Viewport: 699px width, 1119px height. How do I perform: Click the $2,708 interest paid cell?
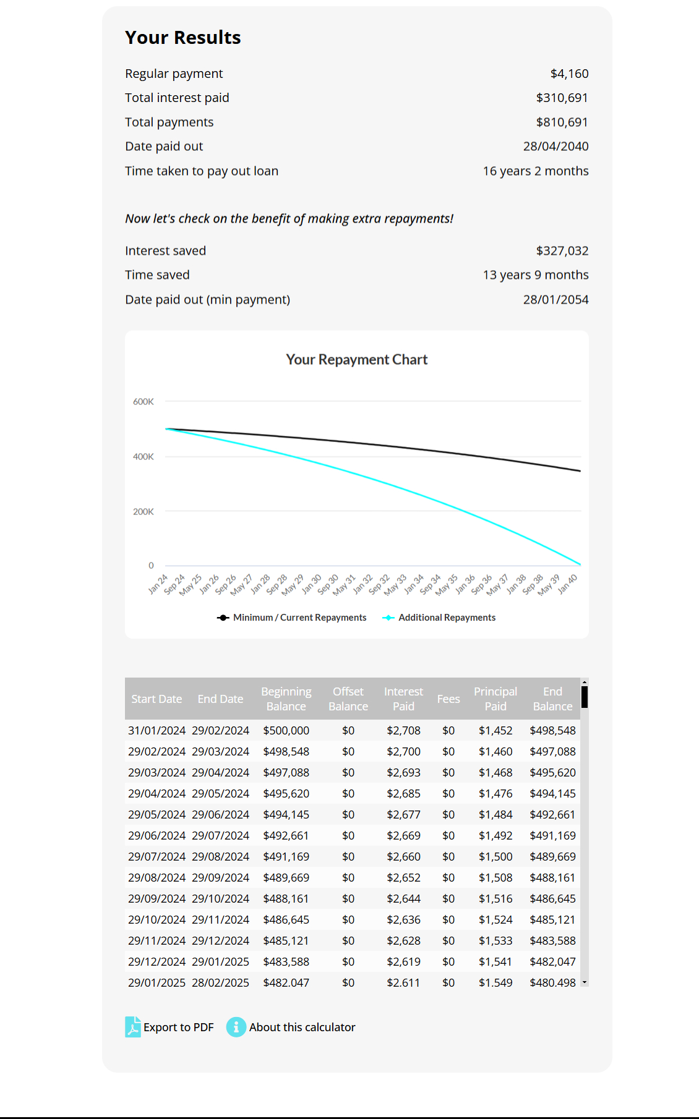click(x=403, y=730)
